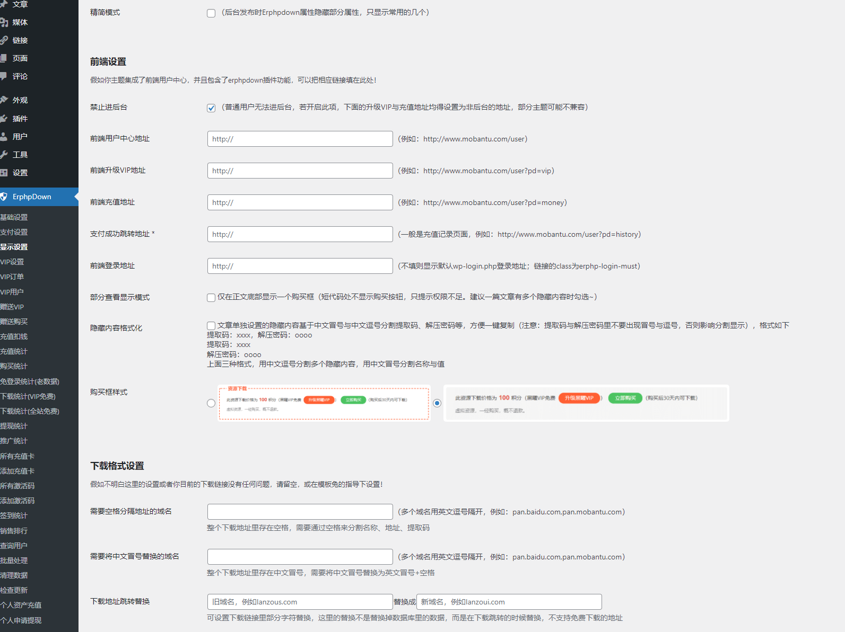
Task: Click the 媒体 (Media) icon in sidebar
Action: click(4, 22)
